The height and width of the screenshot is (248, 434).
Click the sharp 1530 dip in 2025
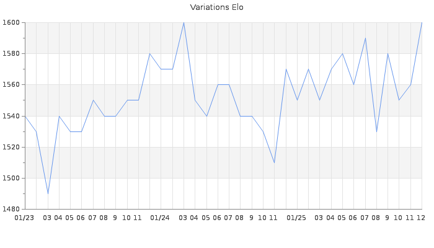click(376, 131)
